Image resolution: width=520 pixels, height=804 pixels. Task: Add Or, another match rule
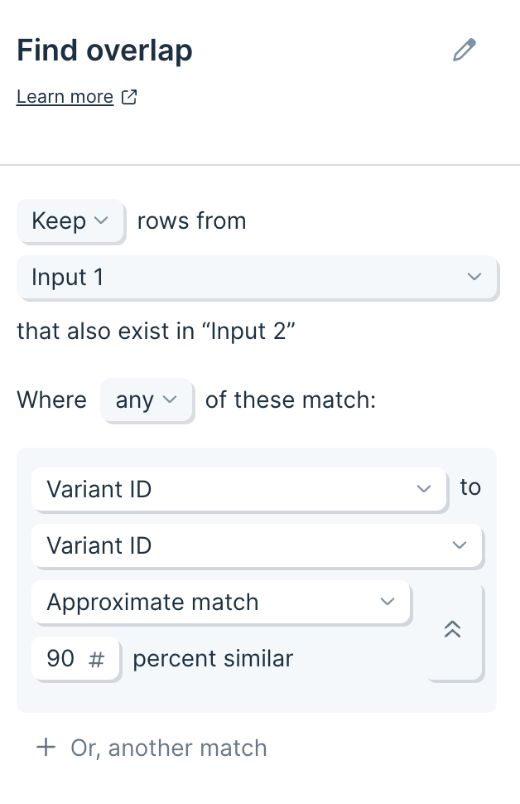(x=152, y=748)
